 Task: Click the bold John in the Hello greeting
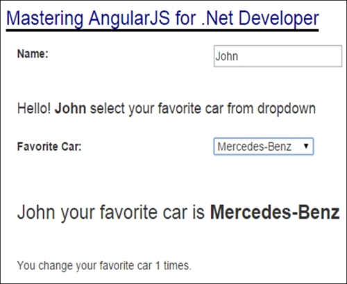[70, 108]
